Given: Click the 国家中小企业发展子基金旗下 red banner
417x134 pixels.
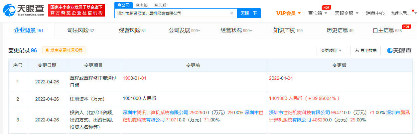Looking at the screenshot, I should [76, 10].
